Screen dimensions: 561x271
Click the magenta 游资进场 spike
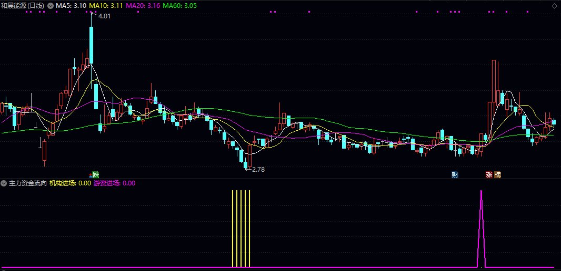tap(481, 228)
